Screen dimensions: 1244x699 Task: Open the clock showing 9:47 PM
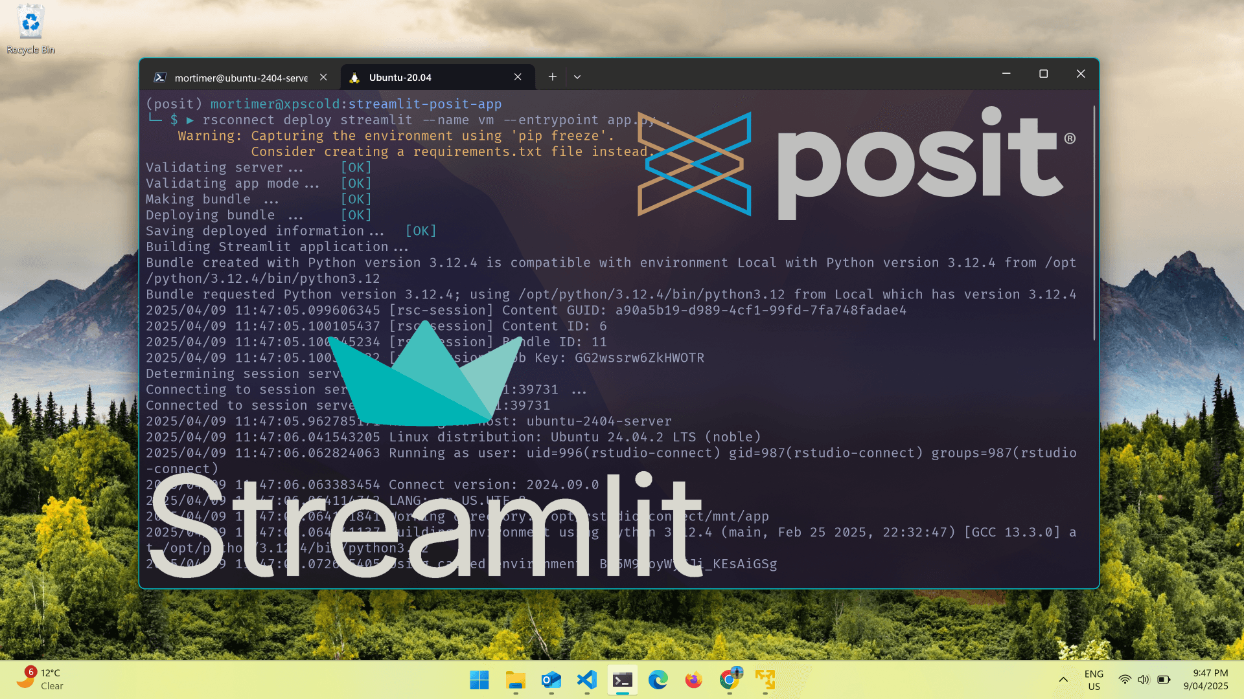[x=1205, y=680]
